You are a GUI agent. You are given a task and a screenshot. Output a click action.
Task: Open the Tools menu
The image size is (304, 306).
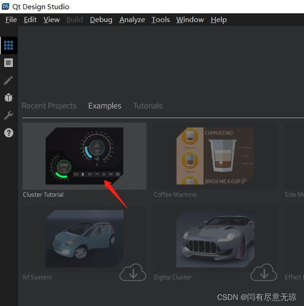pos(160,20)
